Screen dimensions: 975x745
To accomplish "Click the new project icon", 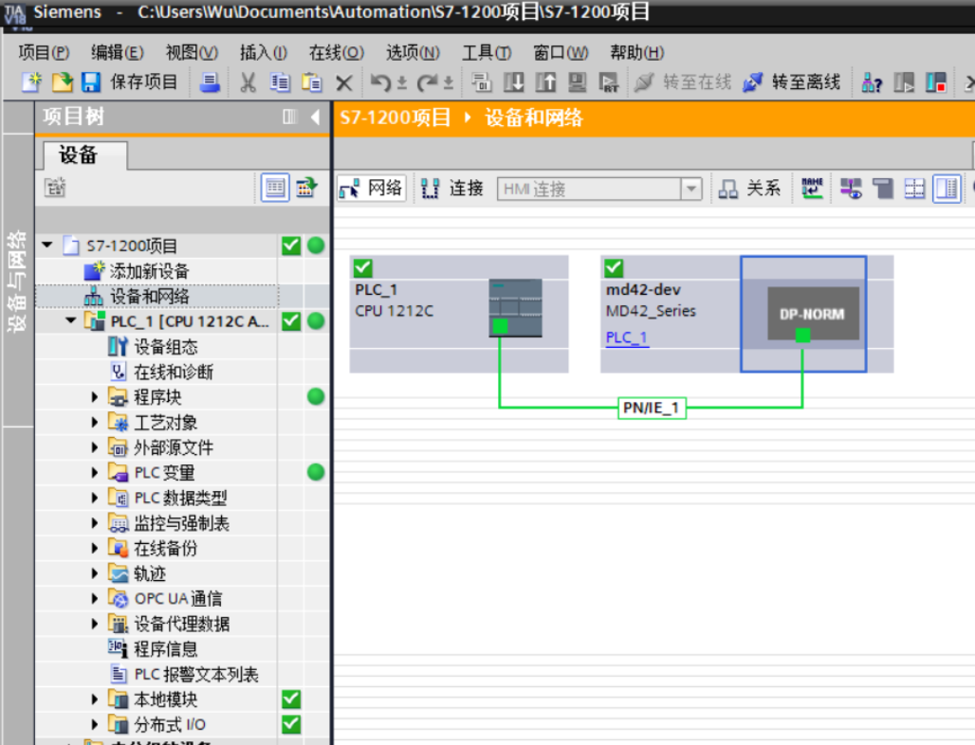I will click(31, 82).
